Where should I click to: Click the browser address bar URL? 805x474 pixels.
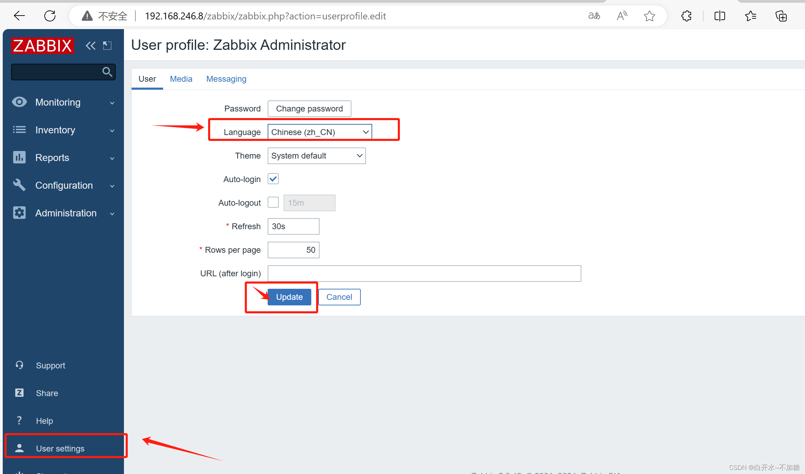[x=265, y=16]
